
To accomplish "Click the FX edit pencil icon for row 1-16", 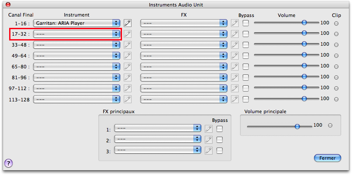I will (x=235, y=23).
